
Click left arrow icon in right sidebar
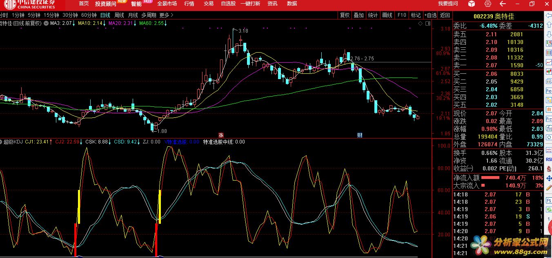click(549, 16)
